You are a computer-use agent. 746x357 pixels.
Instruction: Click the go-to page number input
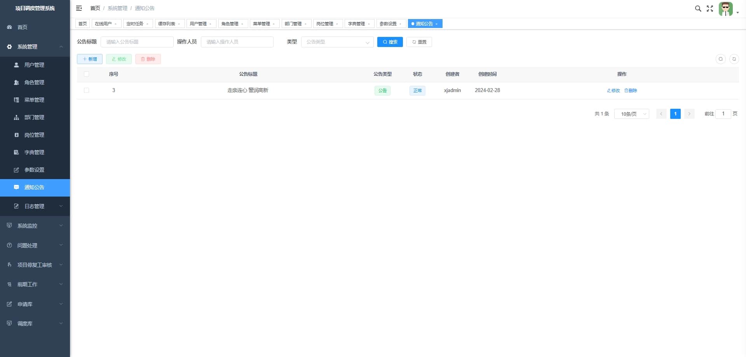(723, 114)
